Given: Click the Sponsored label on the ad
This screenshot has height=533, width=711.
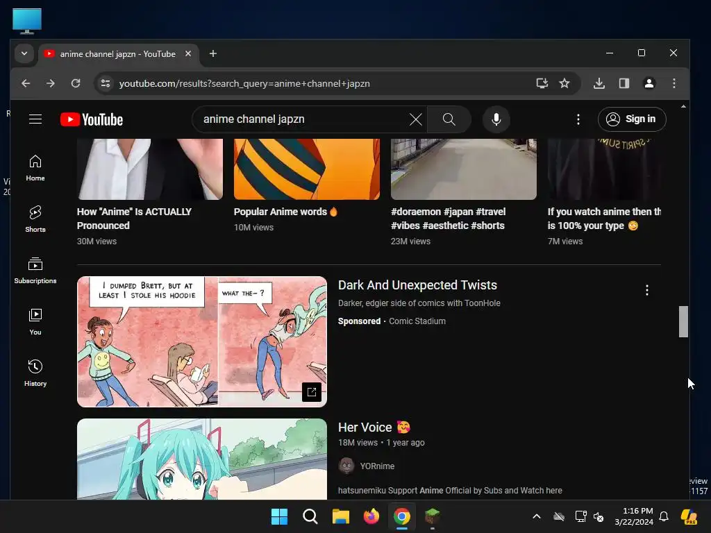Looking at the screenshot, I should pyautogui.click(x=359, y=321).
